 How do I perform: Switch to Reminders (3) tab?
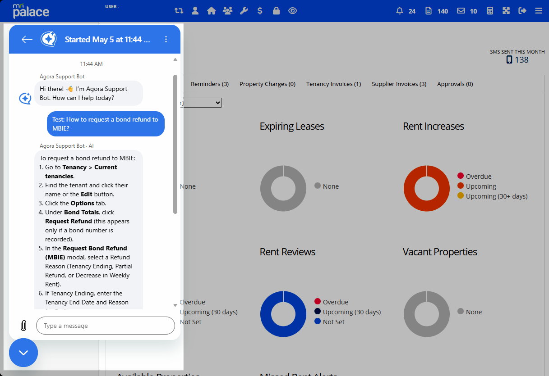210,84
